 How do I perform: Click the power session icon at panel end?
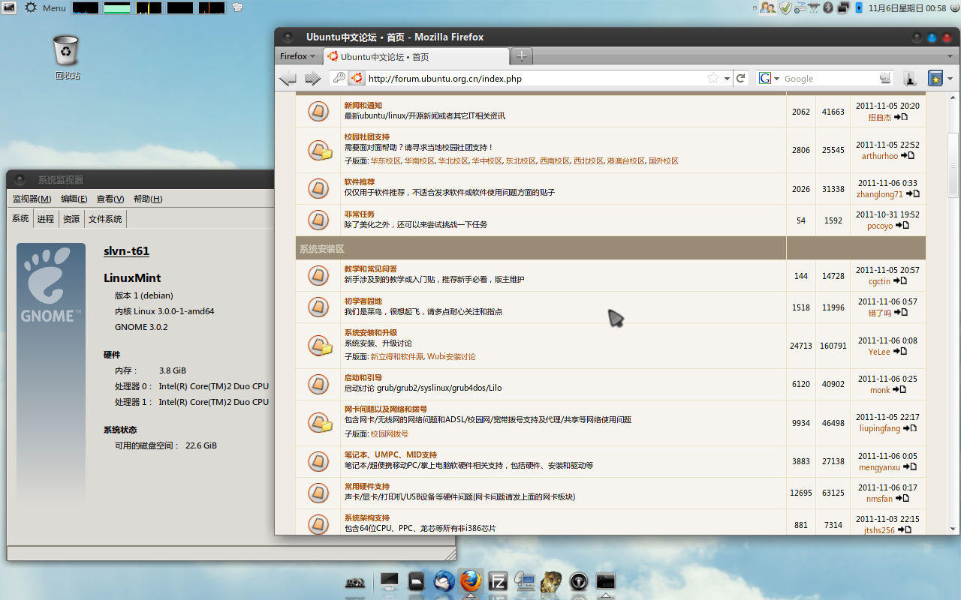tap(953, 7)
